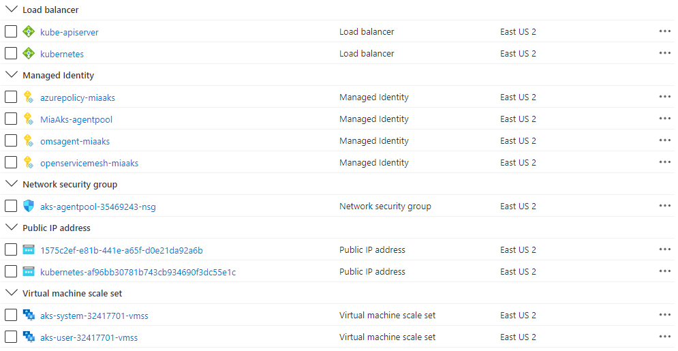Open the ellipsis menu for 1575c2ef public IP

point(664,249)
